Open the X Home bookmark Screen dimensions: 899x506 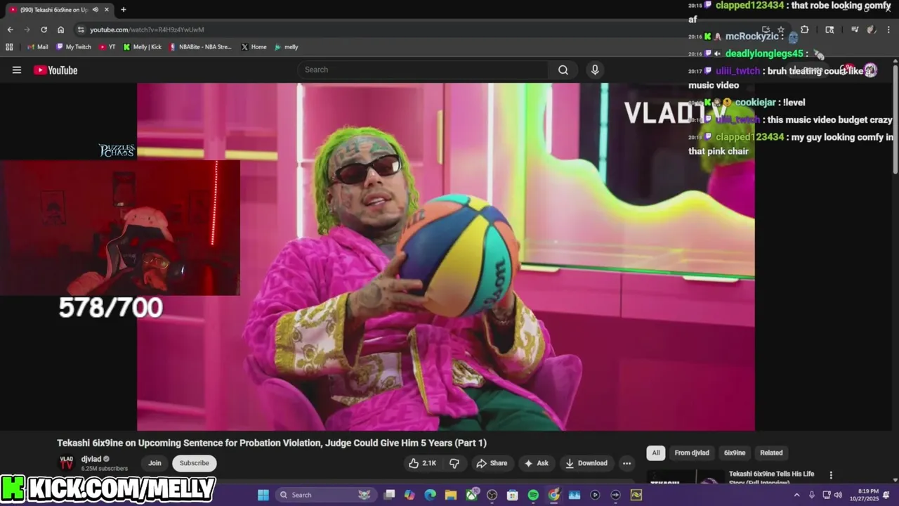coord(254,47)
